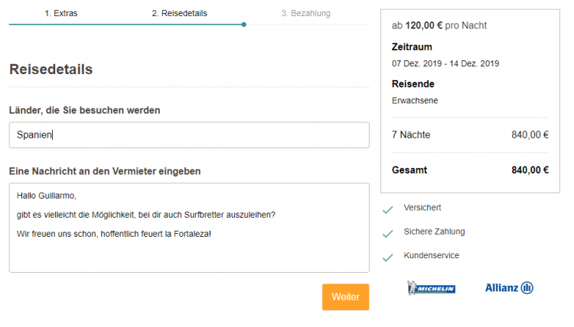Viewport: 574px width, 327px height.
Task: Click the orange Weiter button
Action: 346,296
